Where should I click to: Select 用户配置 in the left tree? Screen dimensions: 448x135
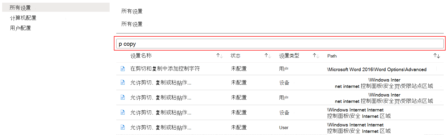[20, 28]
